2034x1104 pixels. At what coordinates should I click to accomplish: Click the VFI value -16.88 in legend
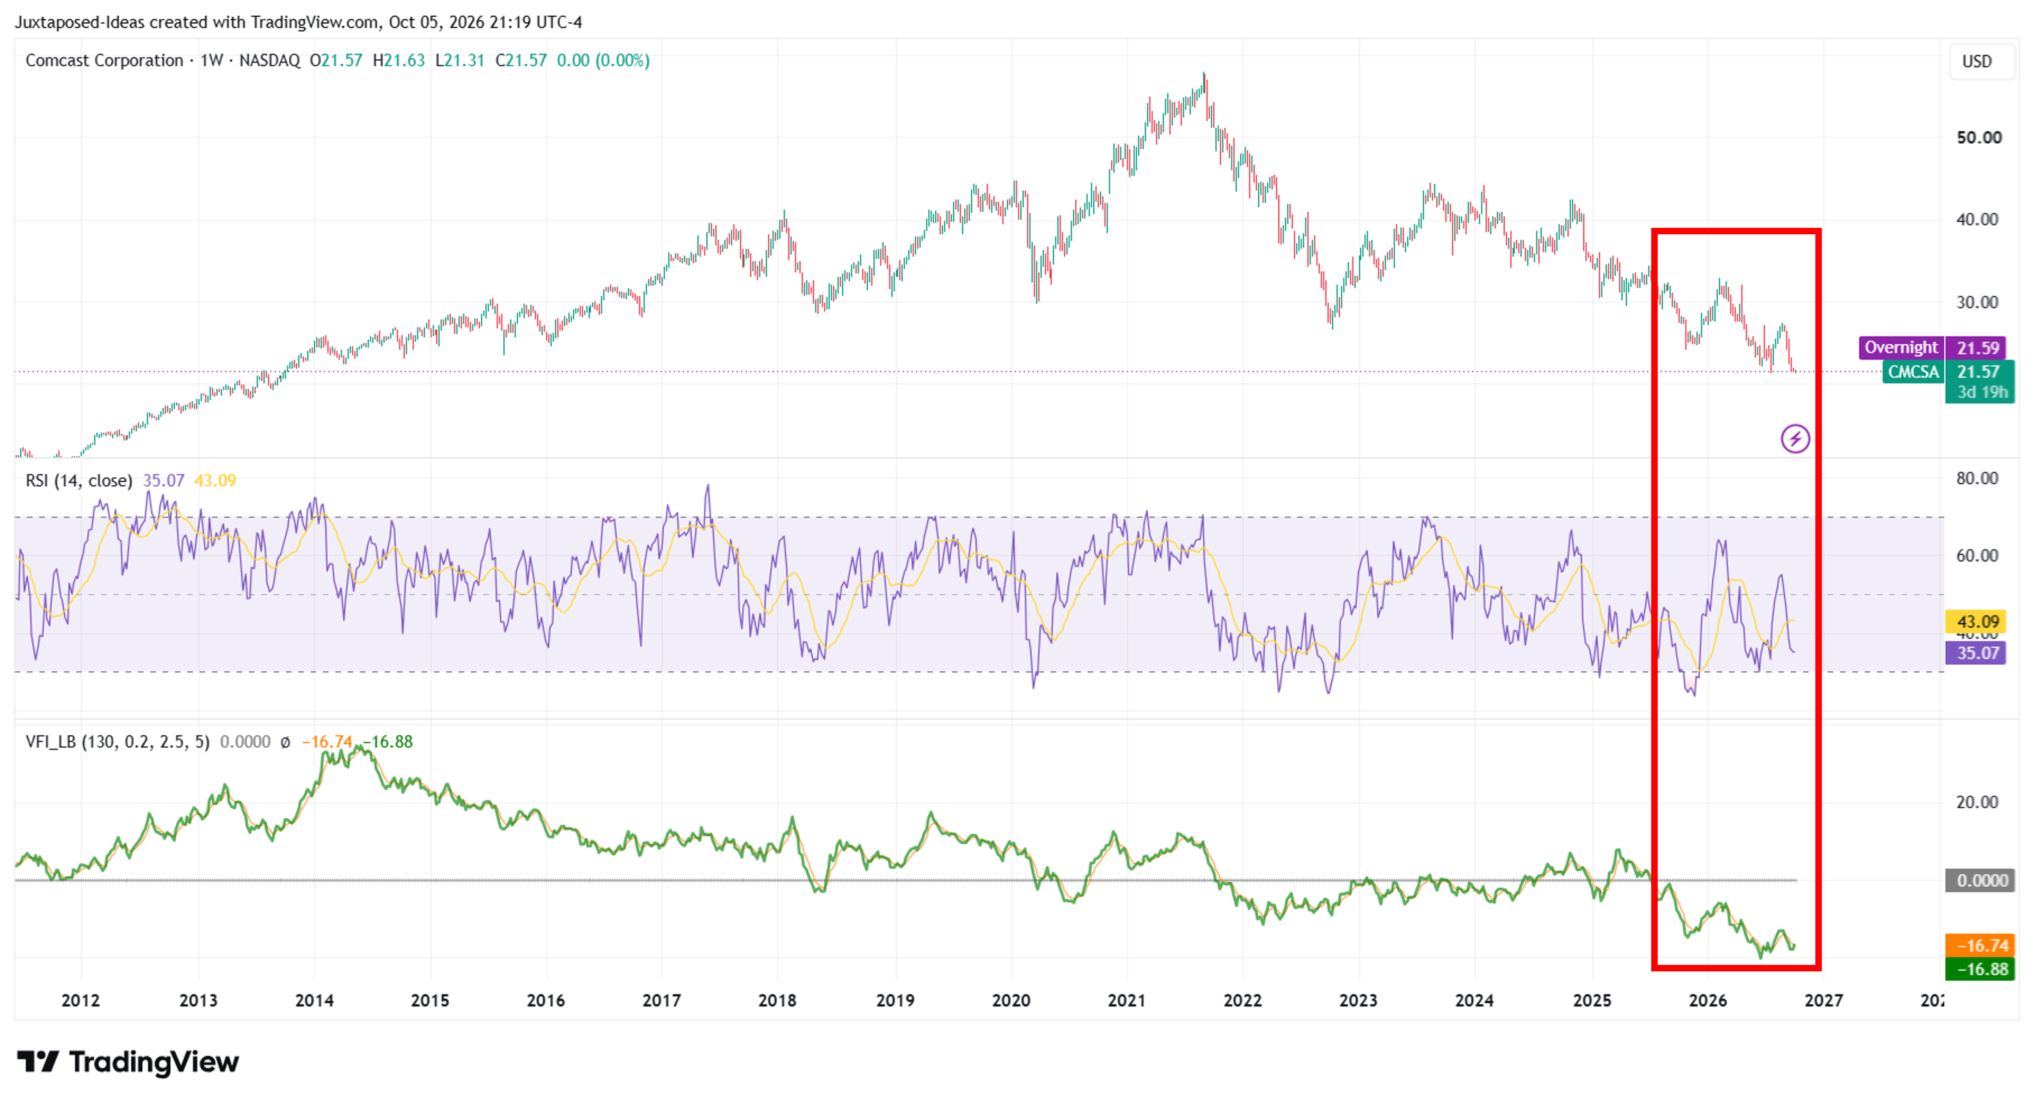388,742
